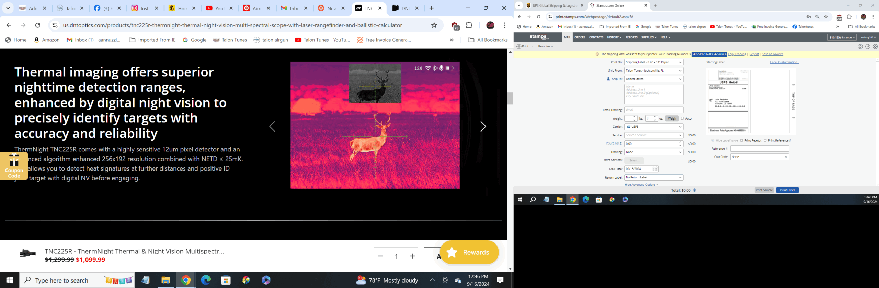Check the Print Receipt option
This screenshot has width=879, height=288.
click(x=742, y=141)
